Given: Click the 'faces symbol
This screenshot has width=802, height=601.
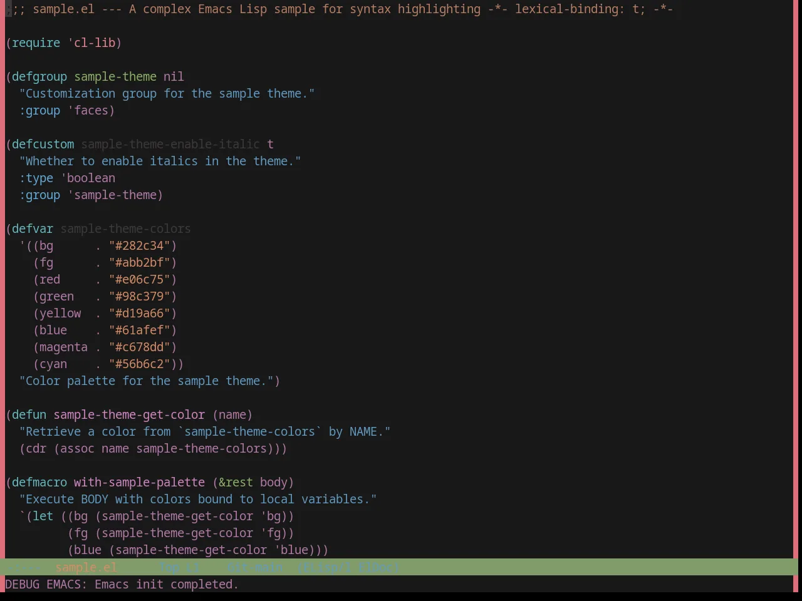Looking at the screenshot, I should click(88, 110).
